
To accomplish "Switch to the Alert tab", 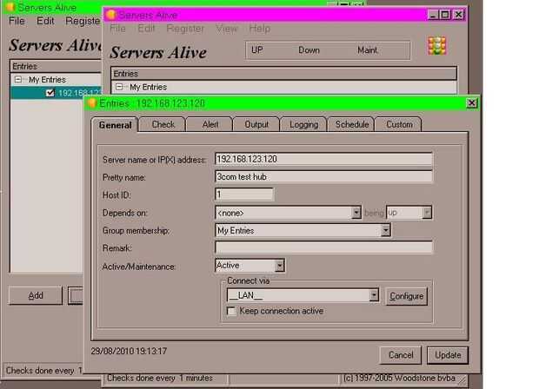I will tap(210, 124).
